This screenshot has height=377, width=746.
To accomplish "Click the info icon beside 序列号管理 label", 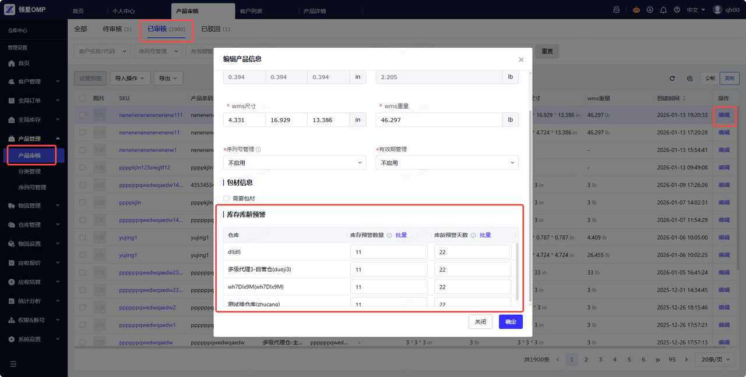I will click(259, 150).
